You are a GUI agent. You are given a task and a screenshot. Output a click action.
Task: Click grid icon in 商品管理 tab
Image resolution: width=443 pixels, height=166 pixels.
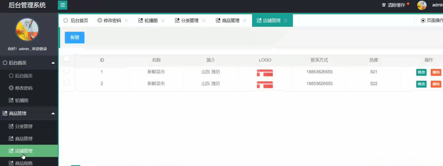pos(218,20)
